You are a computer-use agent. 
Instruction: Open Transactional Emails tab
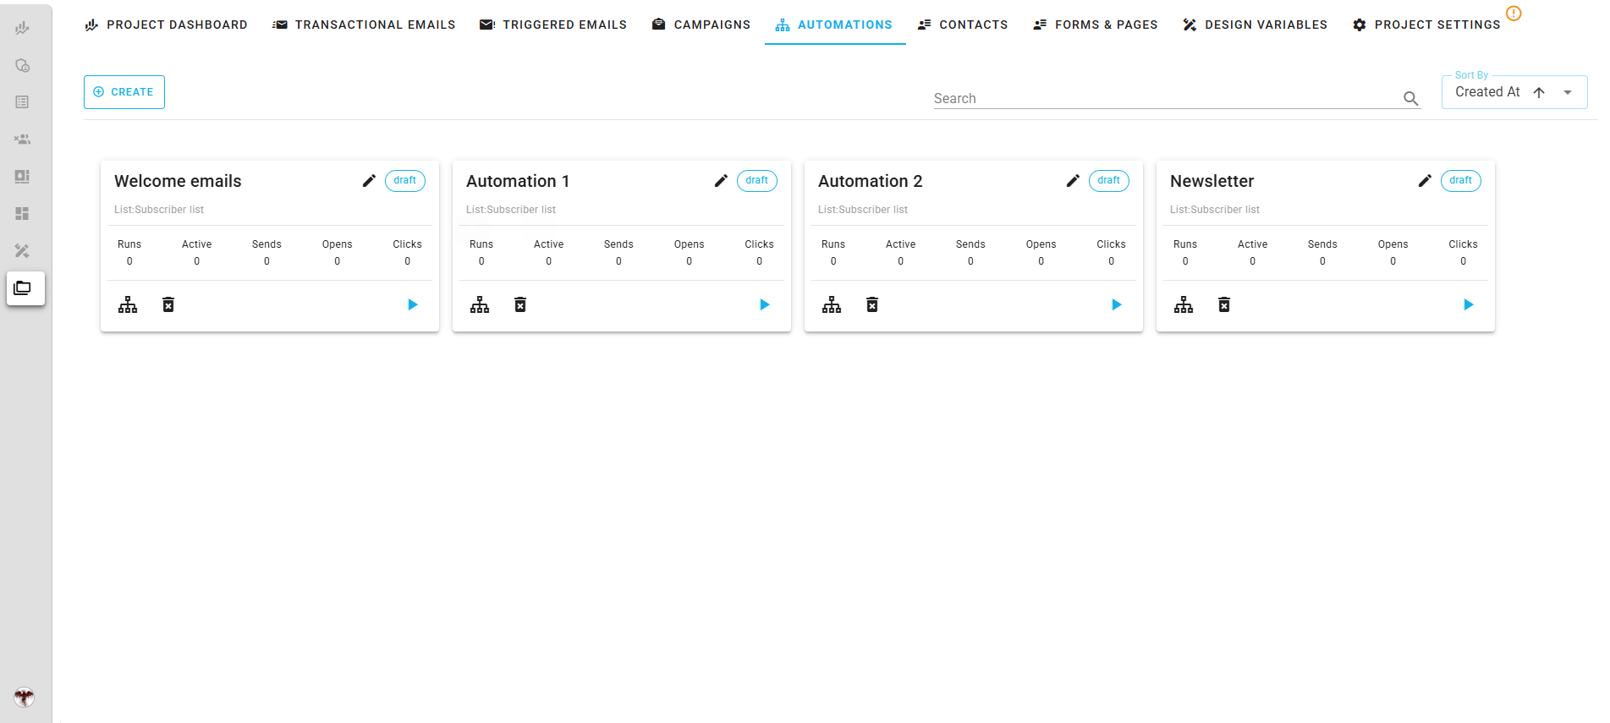(364, 25)
